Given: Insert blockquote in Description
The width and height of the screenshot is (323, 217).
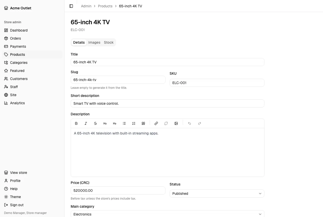Looking at the screenshot, I should coord(143,123).
